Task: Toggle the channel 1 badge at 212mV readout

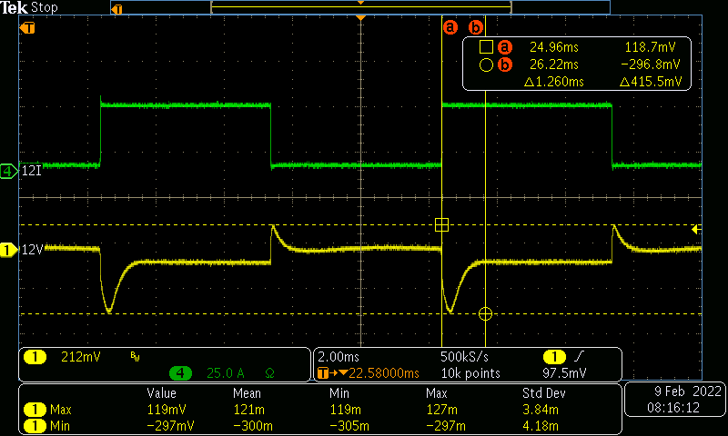Action: coord(35,357)
